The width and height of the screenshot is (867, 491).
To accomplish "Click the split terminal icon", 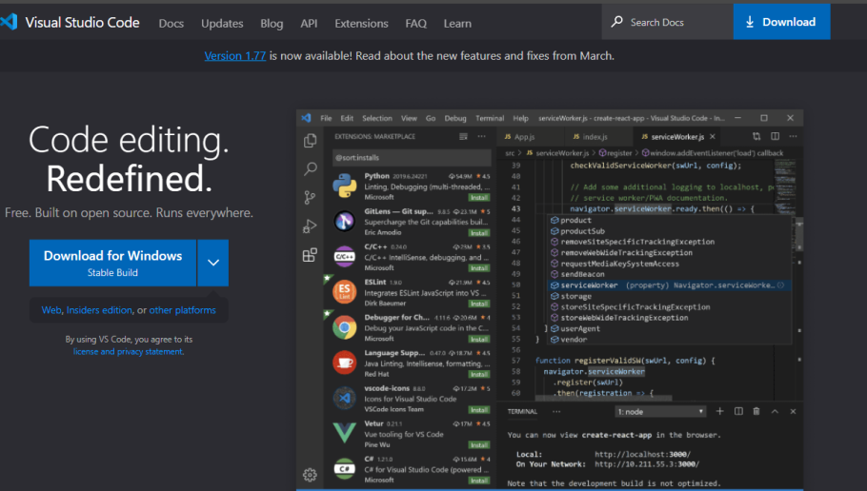I will click(738, 411).
